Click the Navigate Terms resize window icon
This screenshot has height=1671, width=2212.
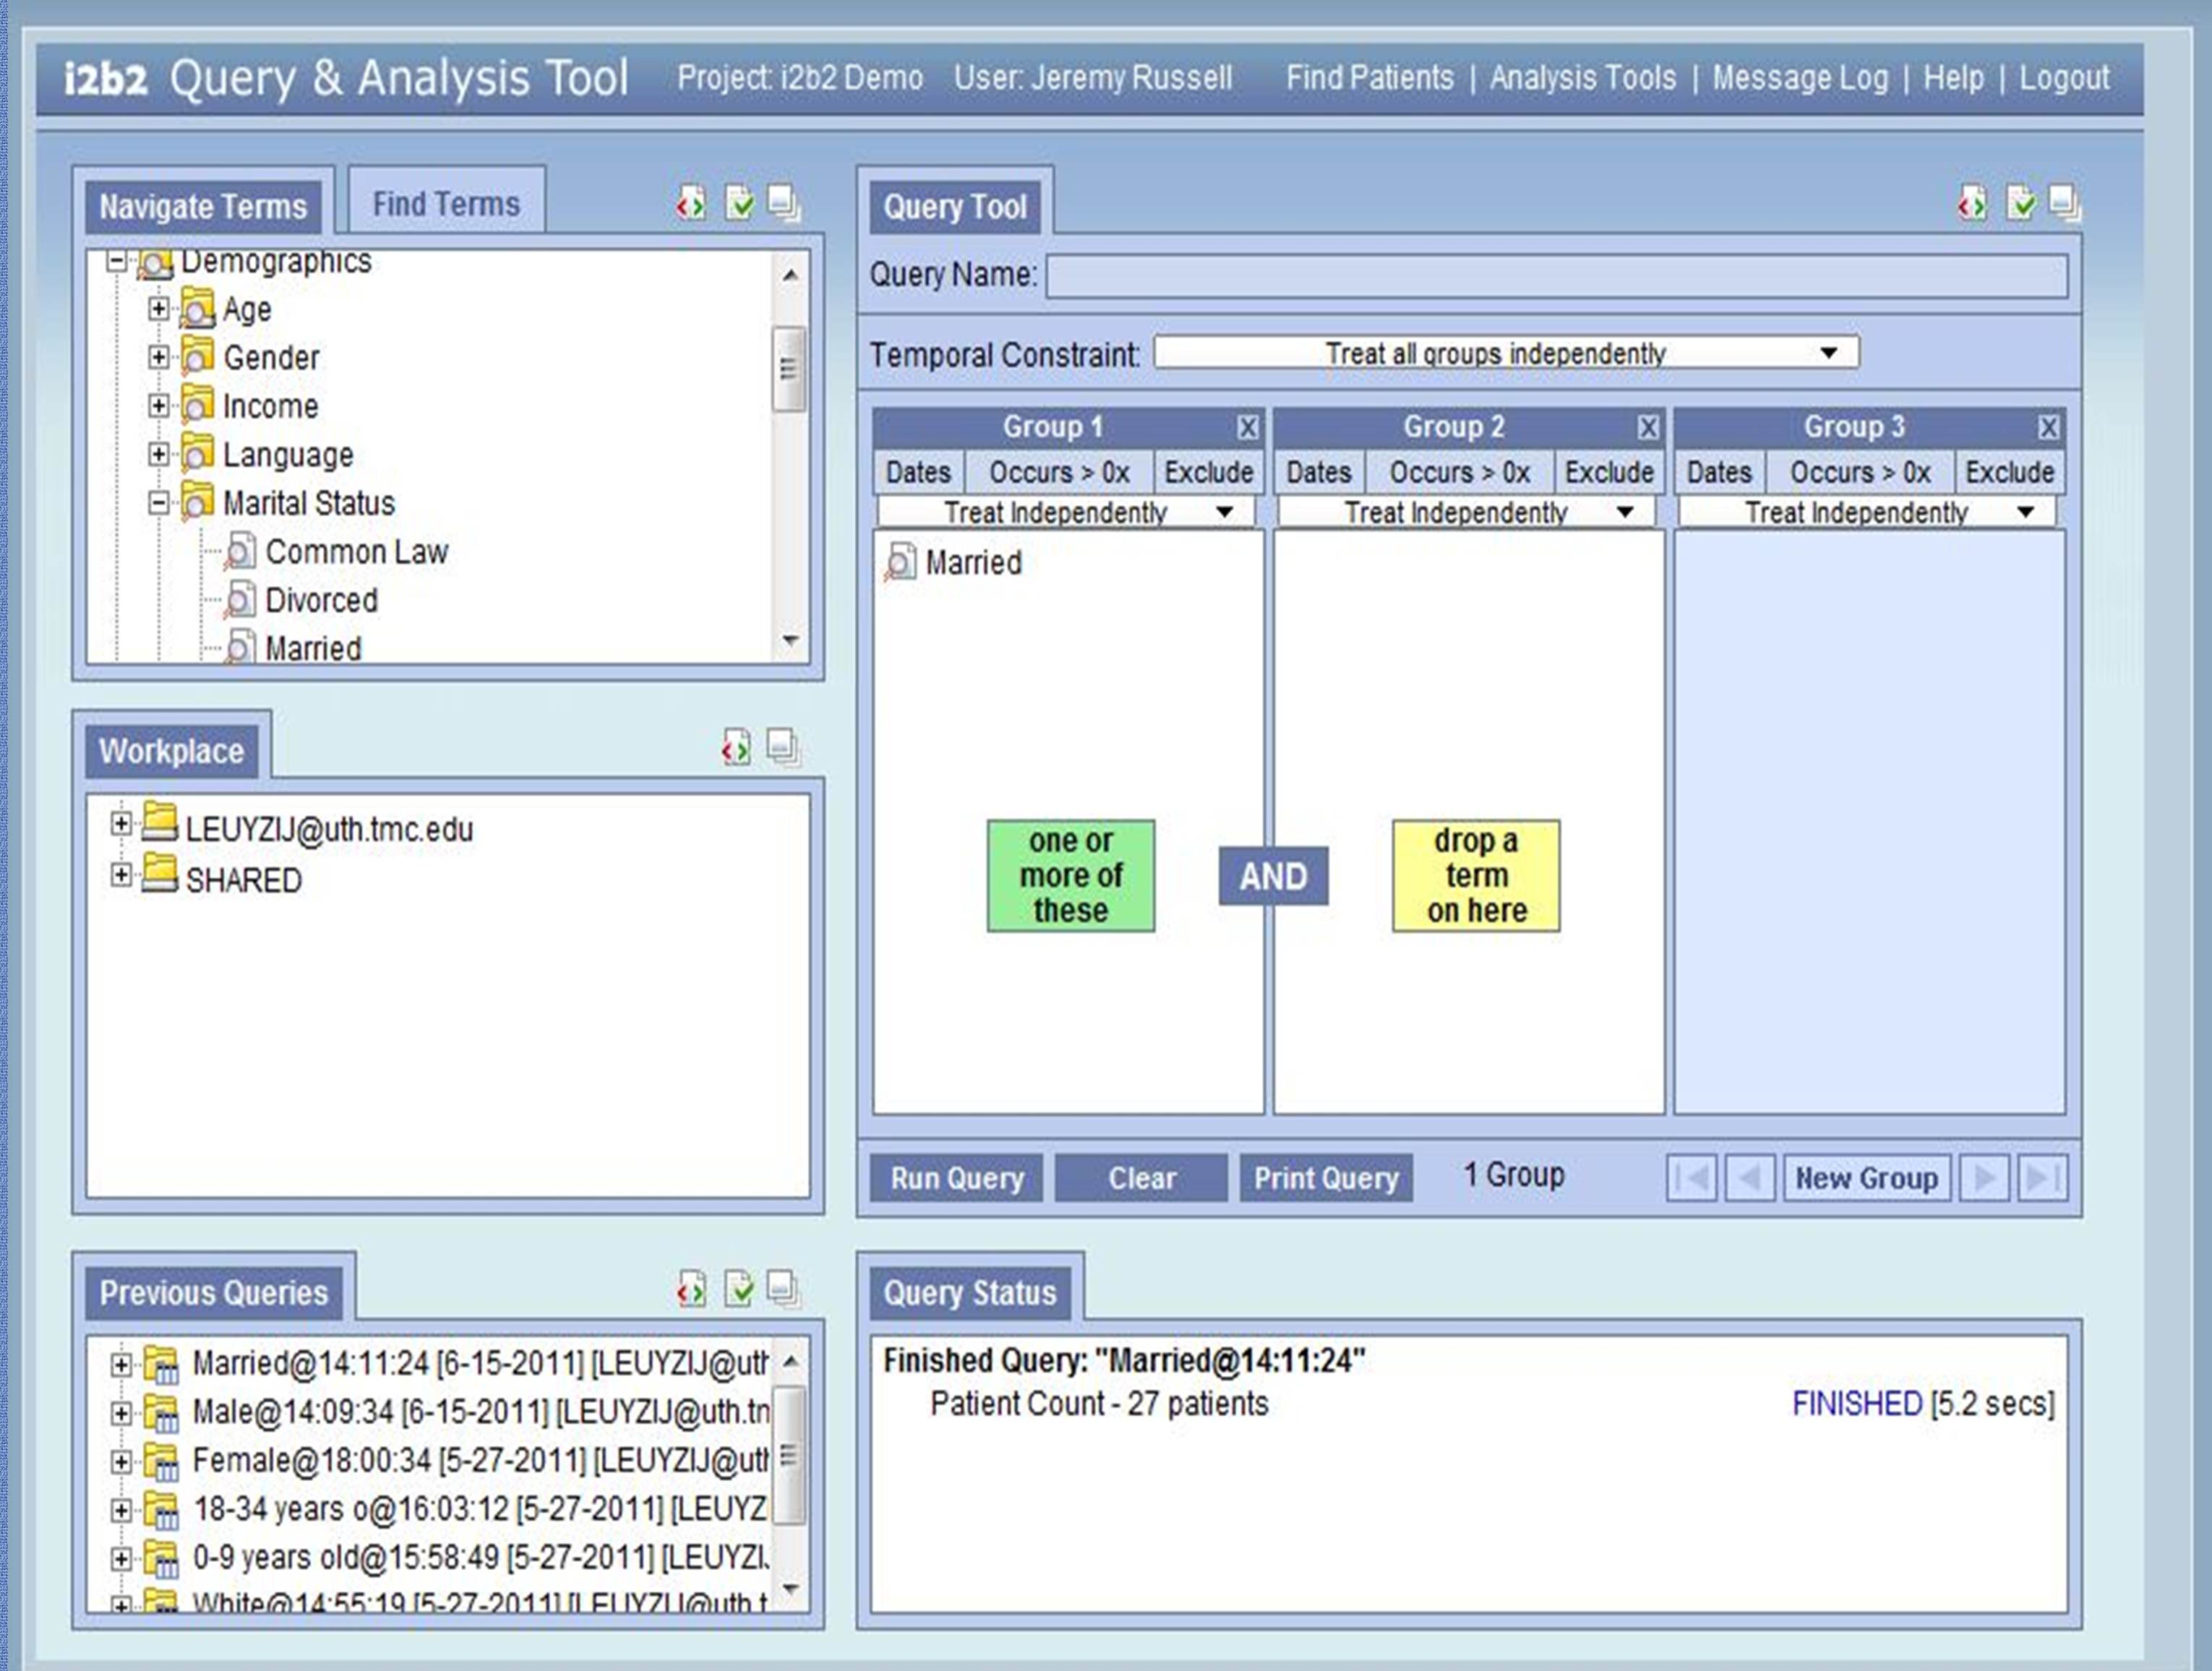click(x=784, y=204)
